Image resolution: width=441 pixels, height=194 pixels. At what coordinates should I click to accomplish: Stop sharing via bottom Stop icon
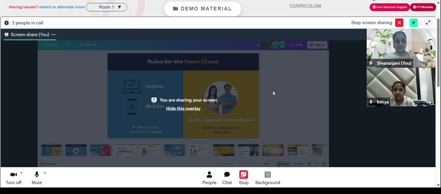click(x=243, y=178)
